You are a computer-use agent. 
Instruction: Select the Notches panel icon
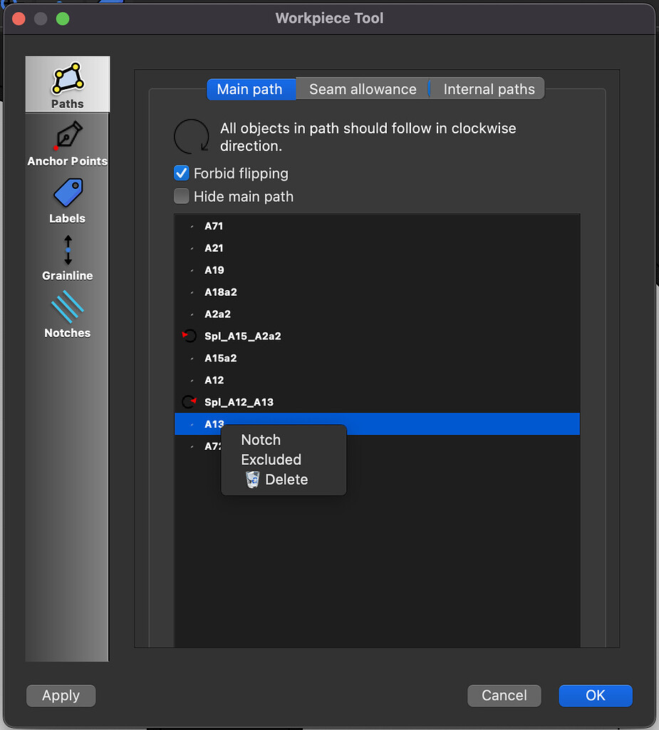pyautogui.click(x=67, y=314)
